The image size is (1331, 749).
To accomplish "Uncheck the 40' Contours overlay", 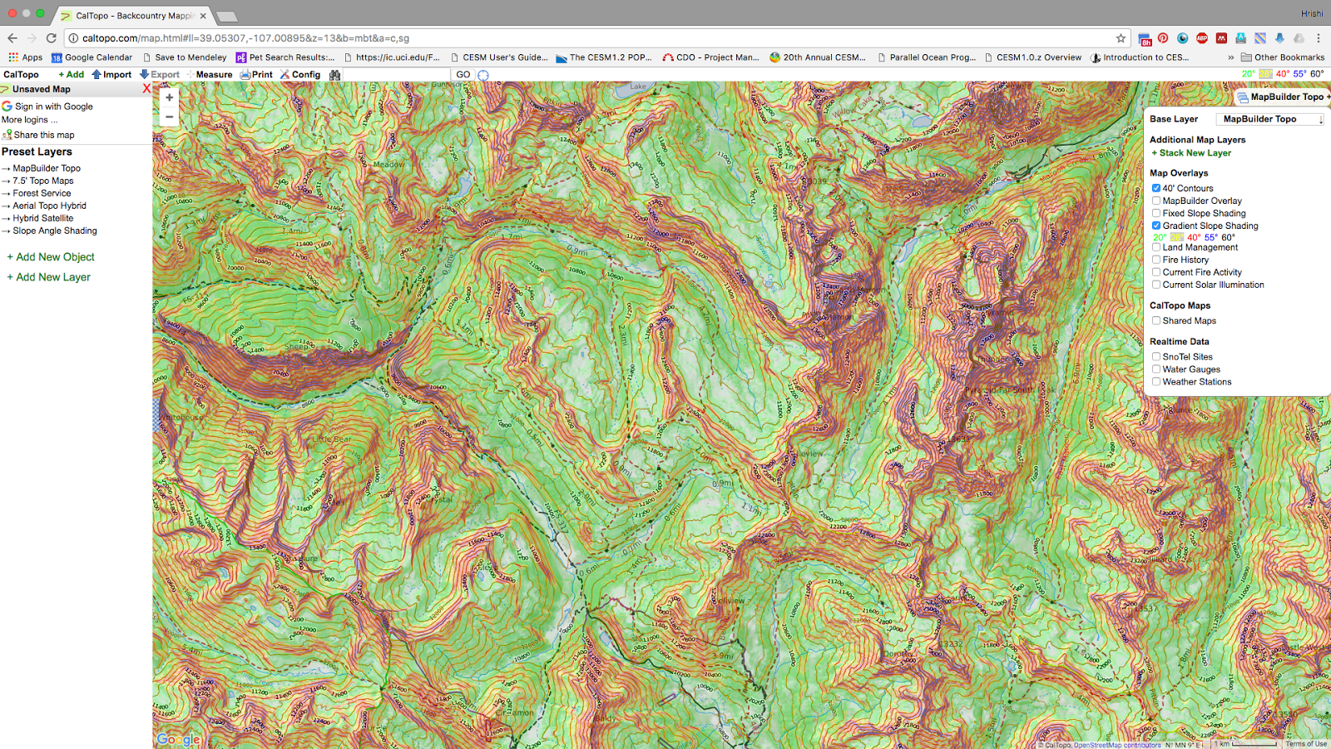I will click(x=1156, y=188).
